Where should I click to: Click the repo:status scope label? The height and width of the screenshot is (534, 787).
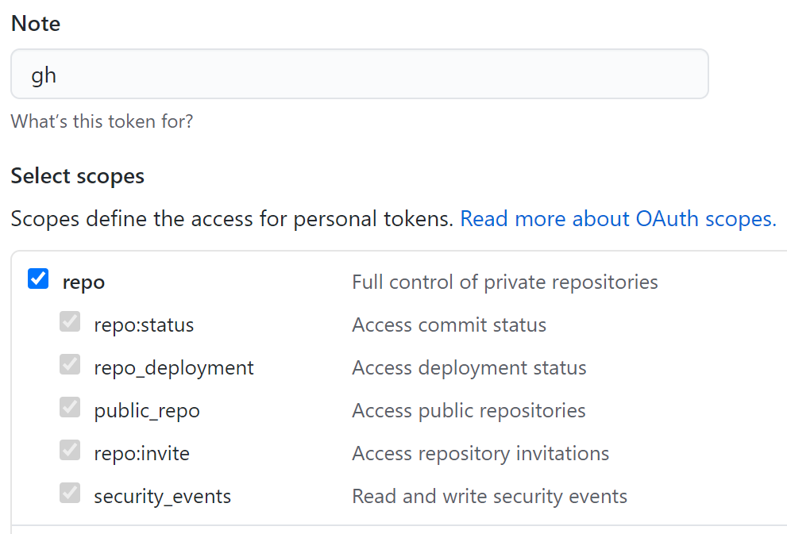[x=144, y=325]
